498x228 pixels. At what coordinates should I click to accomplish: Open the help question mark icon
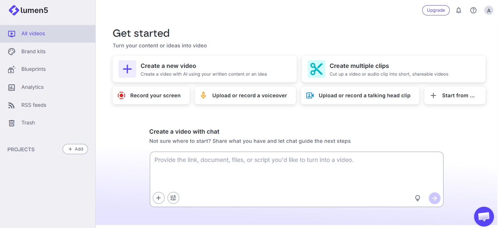[473, 10]
